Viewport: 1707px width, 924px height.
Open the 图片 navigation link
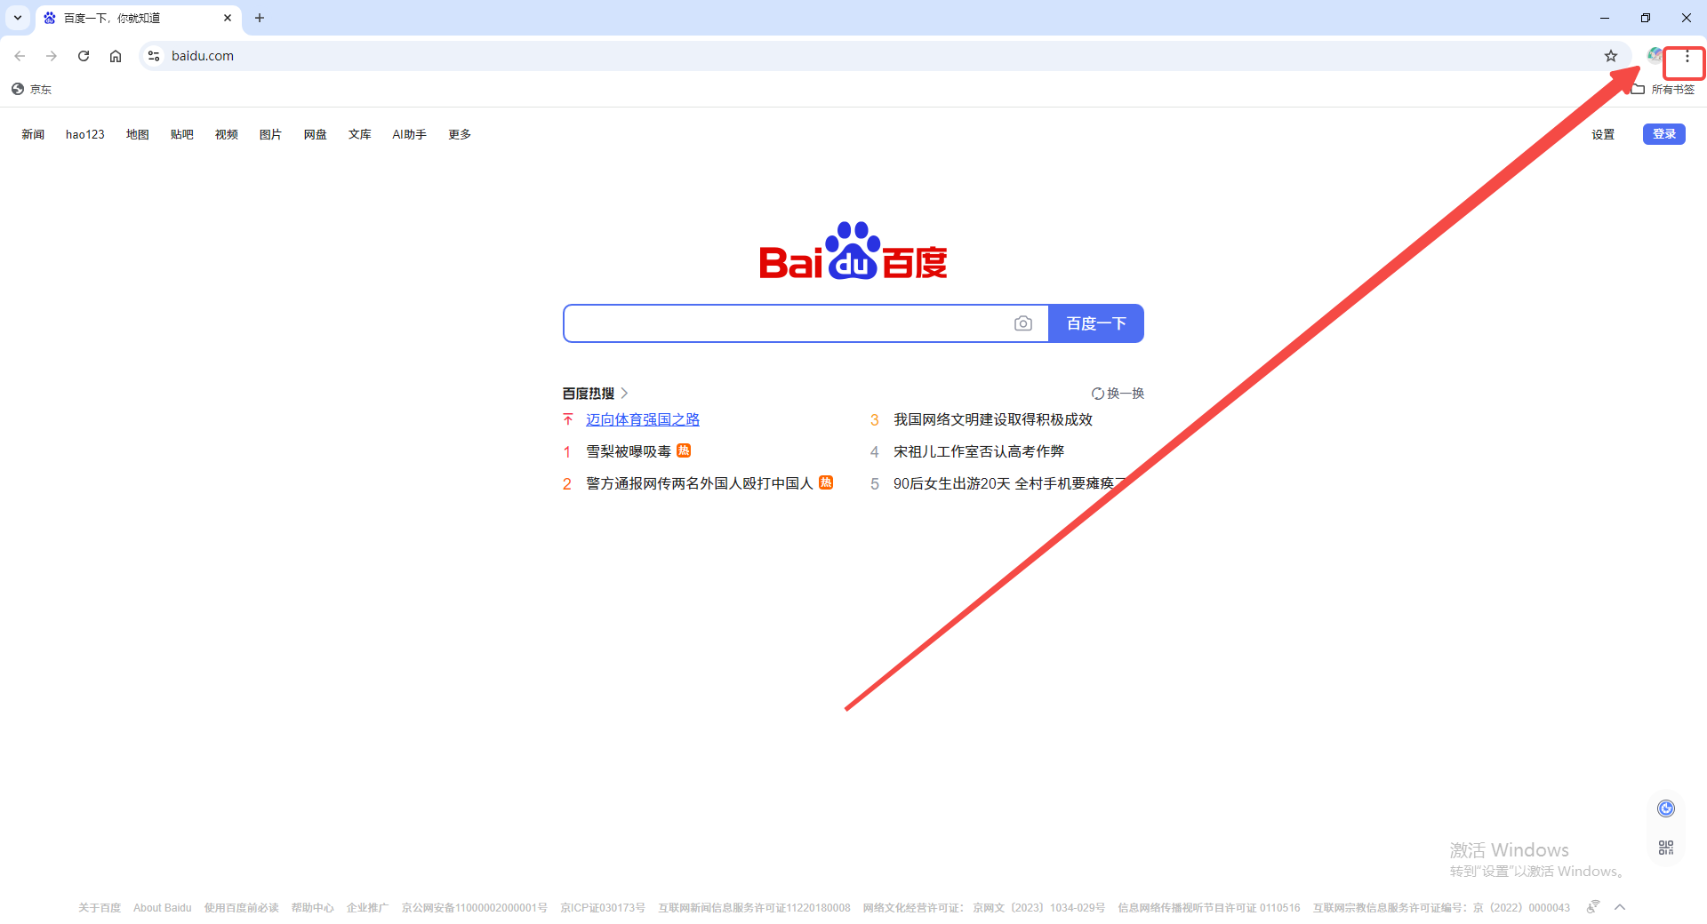coord(271,134)
